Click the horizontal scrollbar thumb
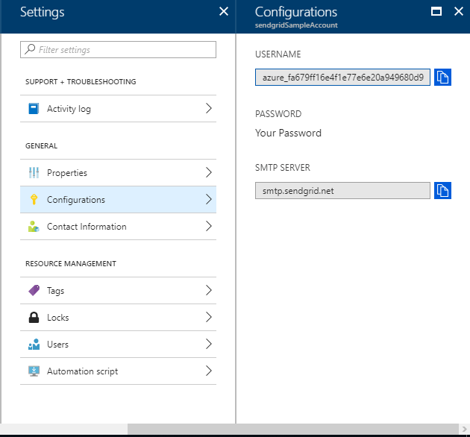 pyautogui.click(x=293, y=429)
